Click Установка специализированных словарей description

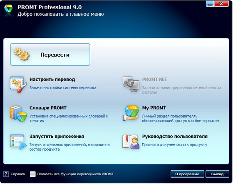[69, 118]
